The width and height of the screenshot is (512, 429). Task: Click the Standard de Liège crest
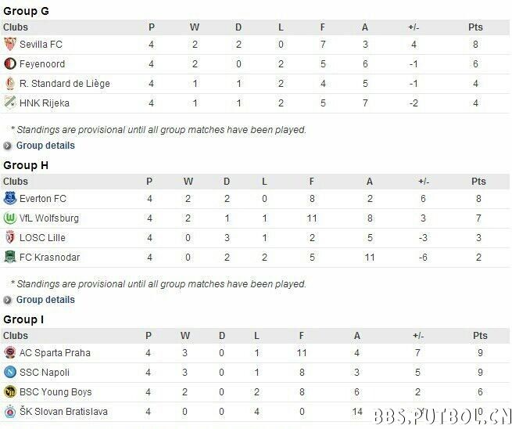10,84
